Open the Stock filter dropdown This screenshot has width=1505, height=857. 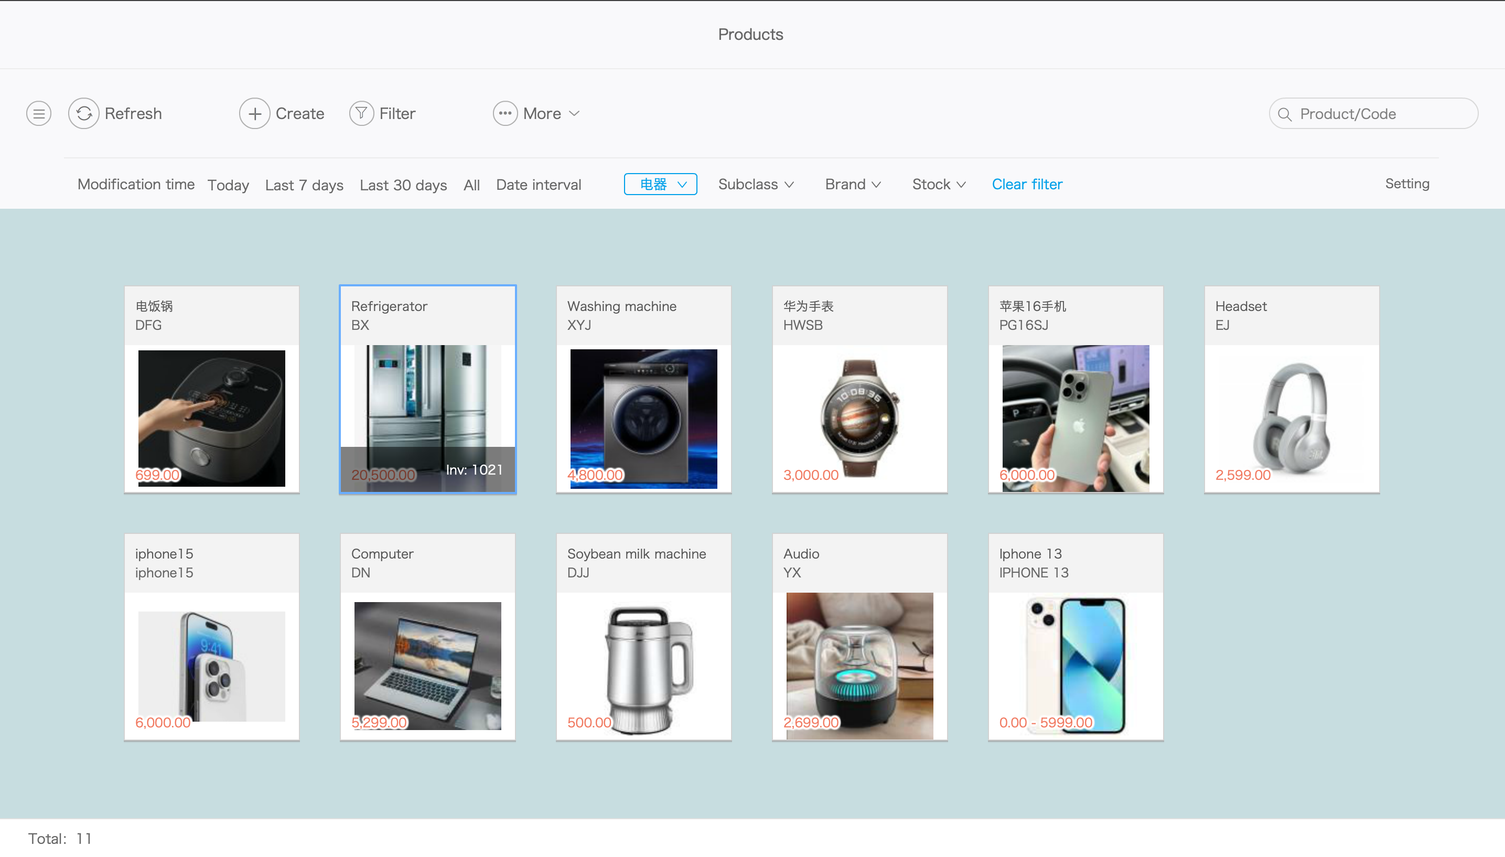pos(939,184)
